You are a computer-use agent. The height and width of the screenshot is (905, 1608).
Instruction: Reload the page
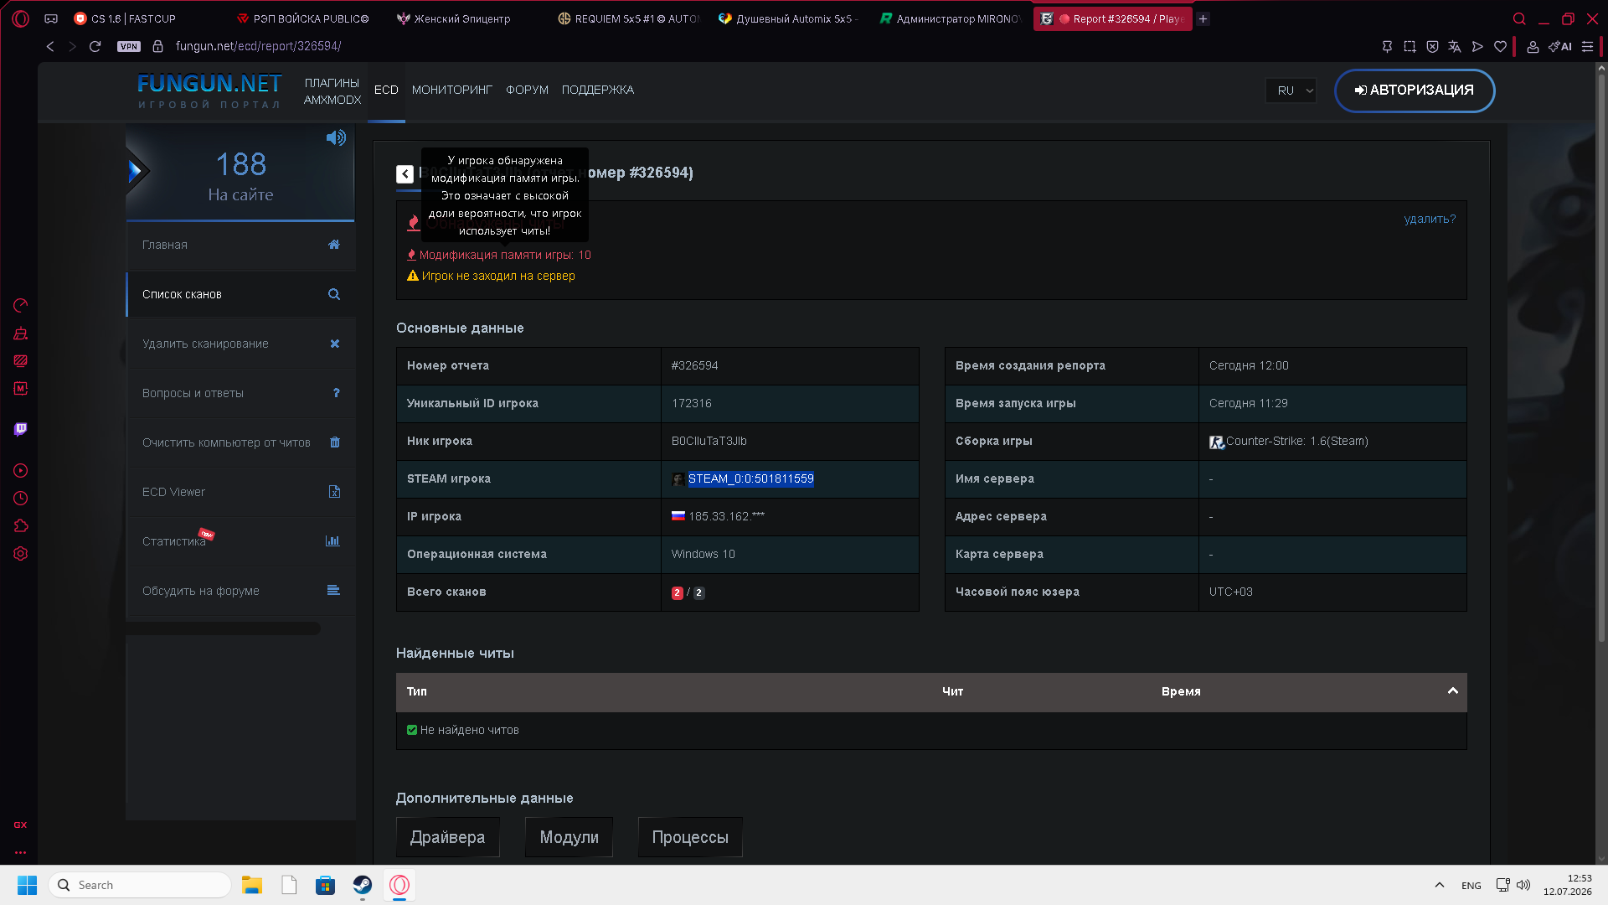(x=95, y=47)
